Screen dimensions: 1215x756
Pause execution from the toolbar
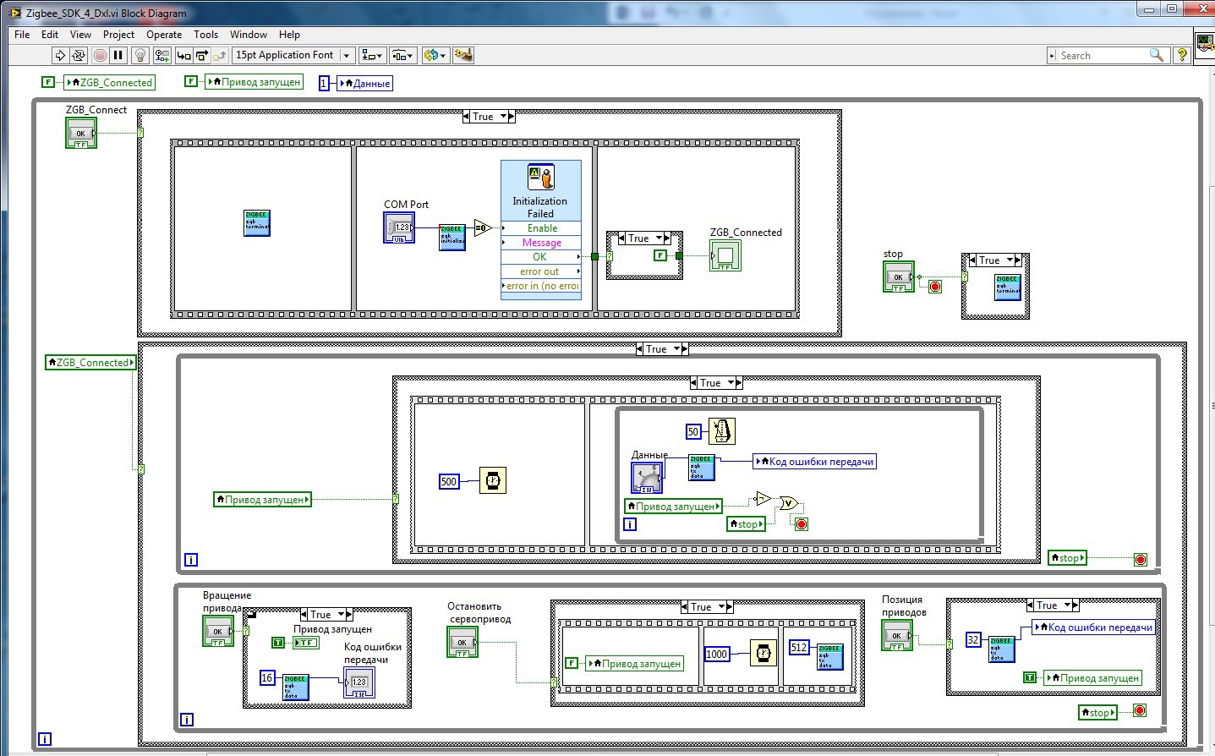pyautogui.click(x=118, y=55)
